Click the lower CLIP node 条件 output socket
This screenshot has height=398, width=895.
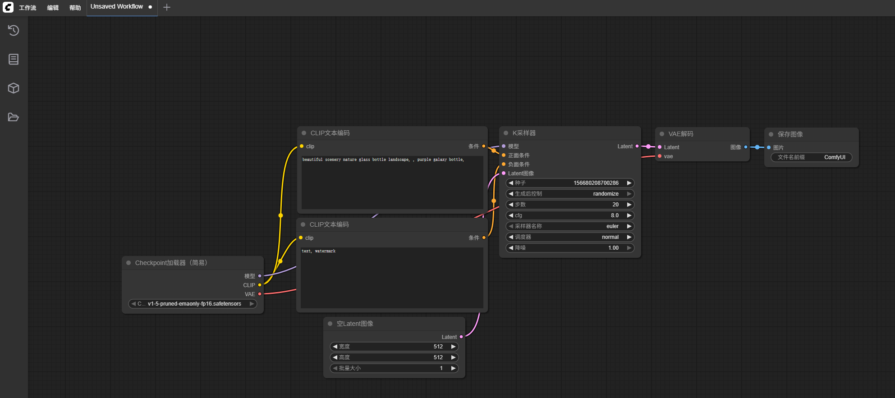[484, 238]
